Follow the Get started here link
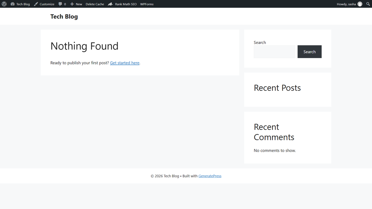The image size is (372, 209). pos(125,63)
